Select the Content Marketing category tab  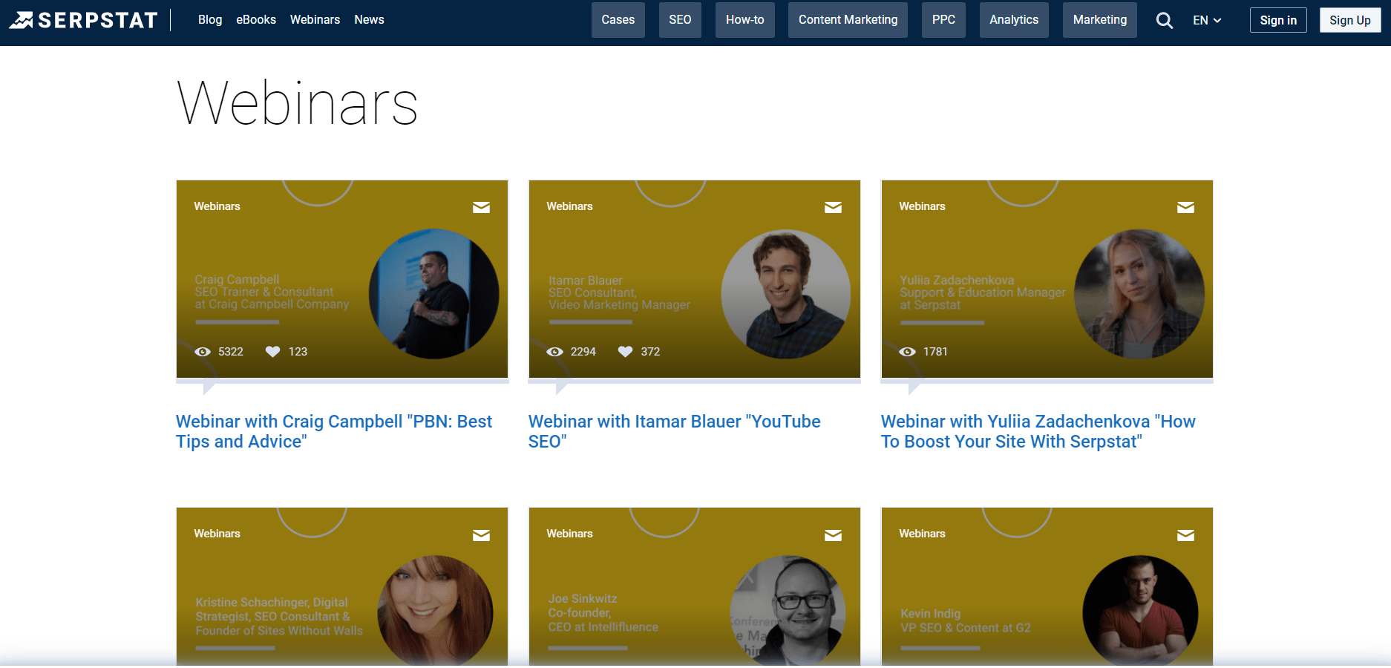[x=848, y=20]
